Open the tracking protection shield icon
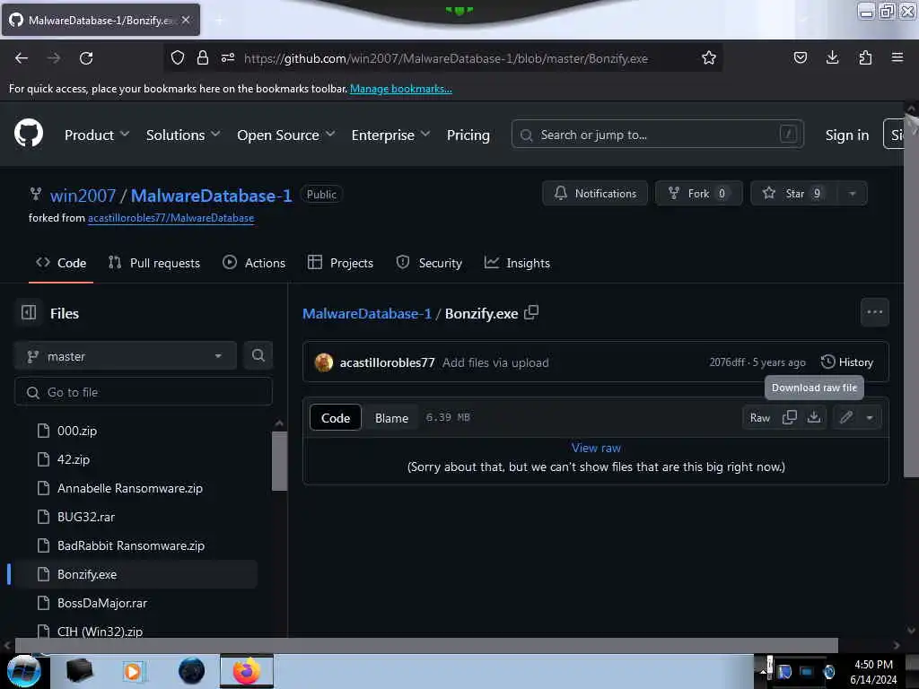The height and width of the screenshot is (689, 919). point(178,57)
